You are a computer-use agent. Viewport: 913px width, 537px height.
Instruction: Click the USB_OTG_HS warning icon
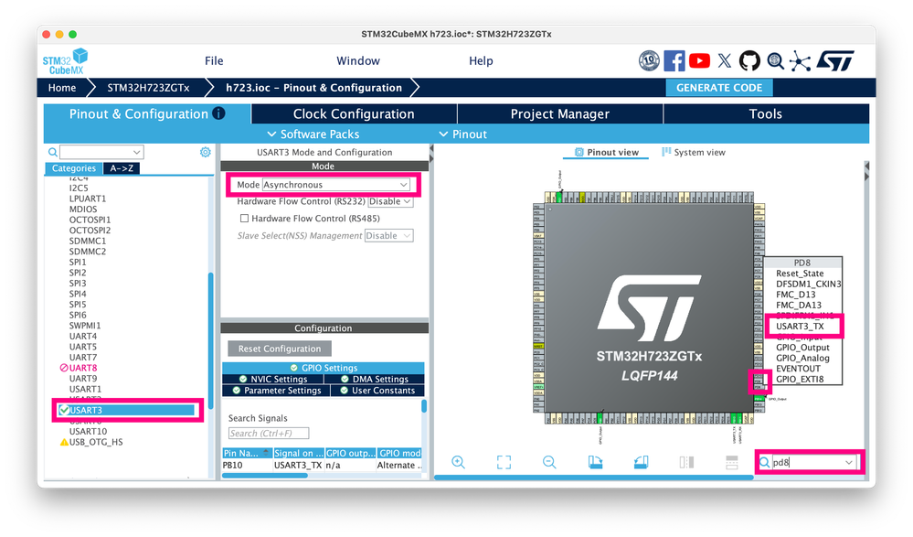64,442
